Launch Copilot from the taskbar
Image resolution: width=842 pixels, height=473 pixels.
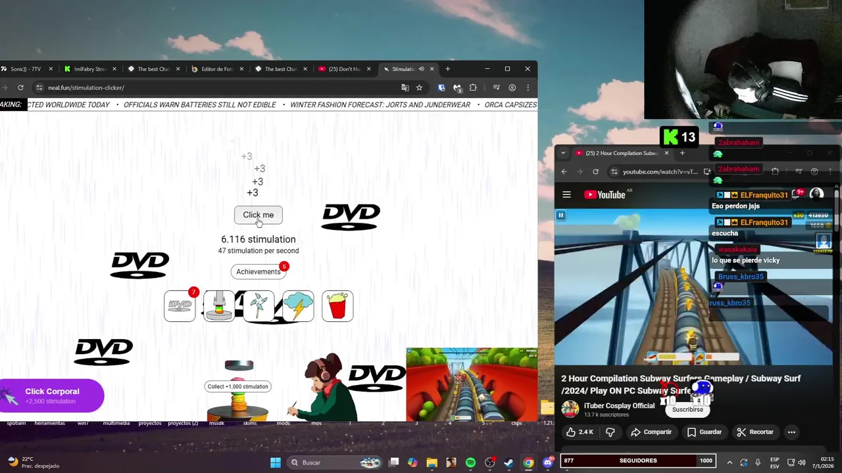[x=412, y=462]
